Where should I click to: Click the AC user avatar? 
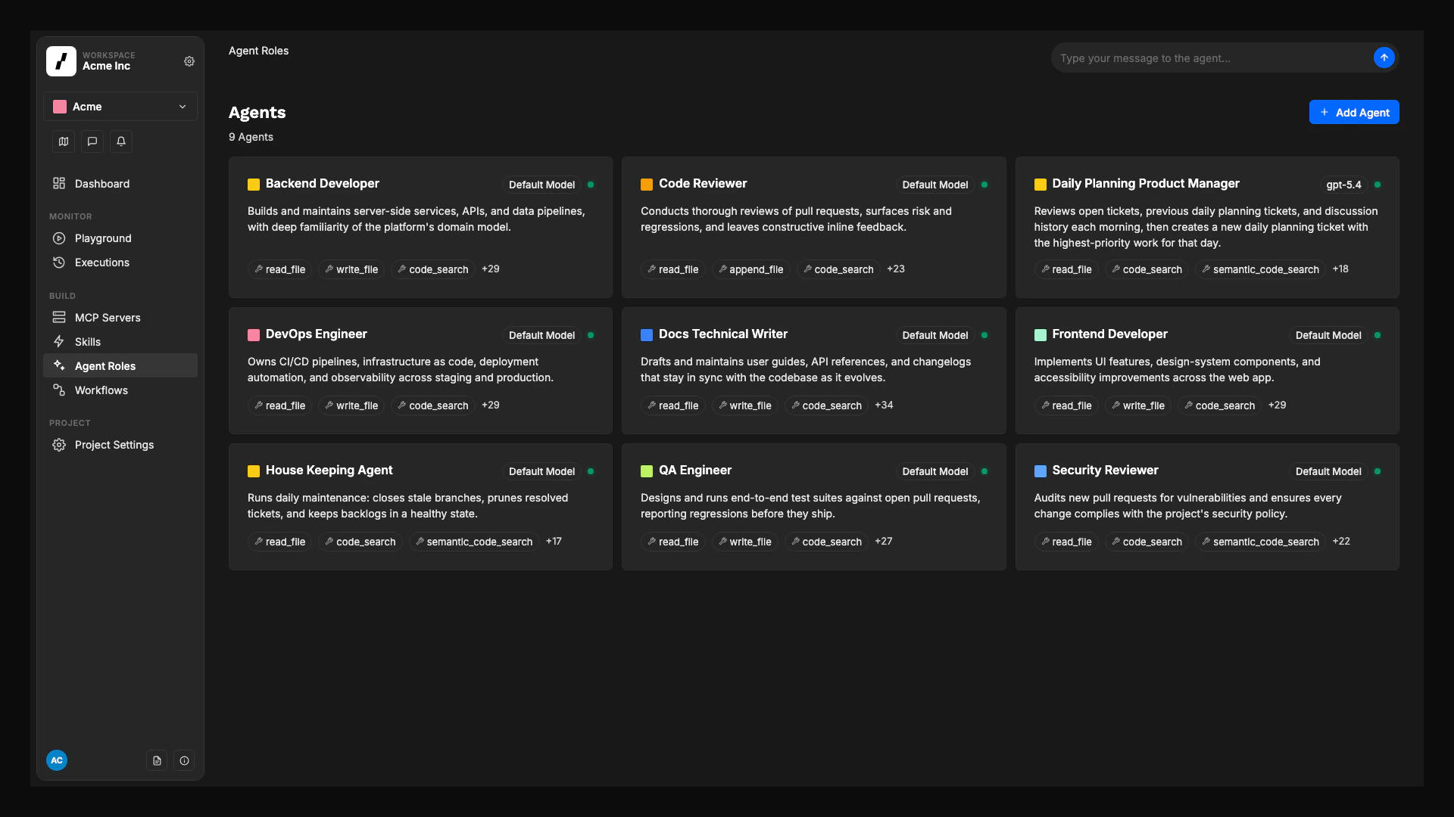tap(57, 760)
